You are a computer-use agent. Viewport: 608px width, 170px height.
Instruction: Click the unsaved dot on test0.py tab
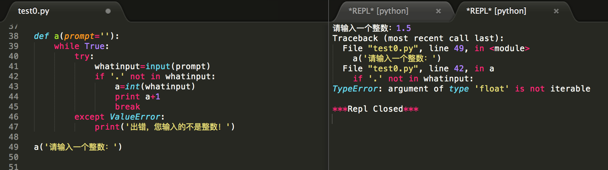click(108, 11)
